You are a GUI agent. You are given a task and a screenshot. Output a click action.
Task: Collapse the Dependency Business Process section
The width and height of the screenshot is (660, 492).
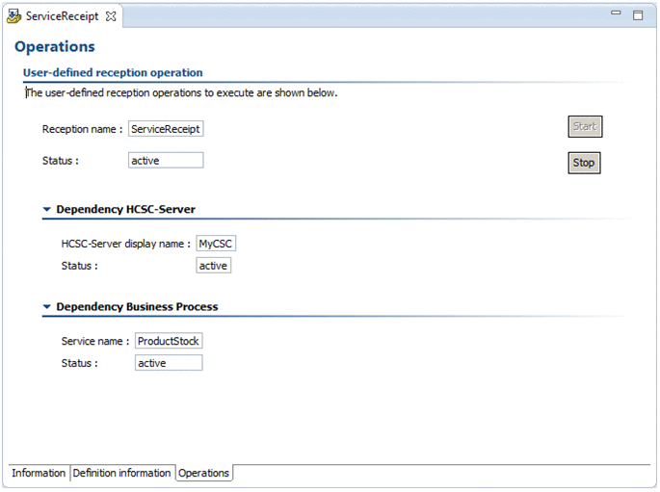(x=46, y=307)
